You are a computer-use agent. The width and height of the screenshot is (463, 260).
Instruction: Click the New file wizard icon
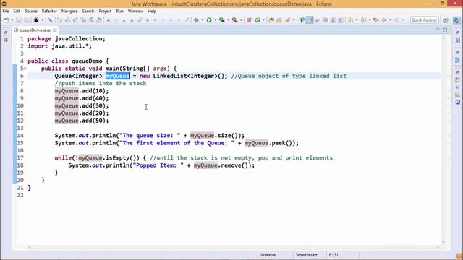click(6, 20)
